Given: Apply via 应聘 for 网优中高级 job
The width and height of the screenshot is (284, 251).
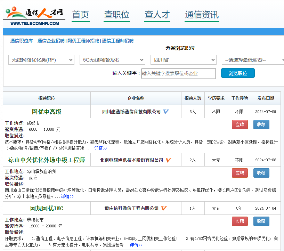Looking at the screenshot, I should pyautogui.click(x=240, y=124).
